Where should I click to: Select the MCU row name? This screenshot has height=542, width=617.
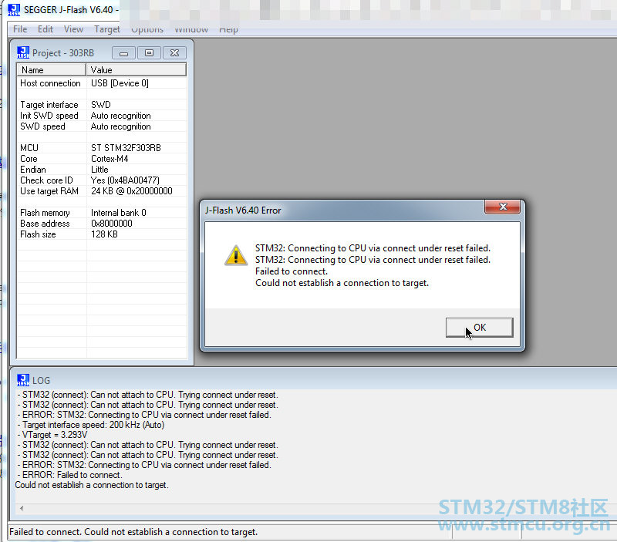(29, 148)
